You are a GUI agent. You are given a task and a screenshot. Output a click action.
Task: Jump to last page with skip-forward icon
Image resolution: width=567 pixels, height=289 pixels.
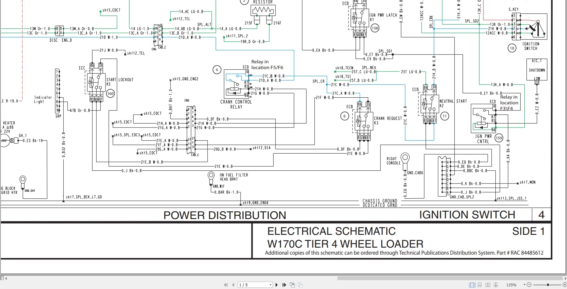[x=284, y=285]
